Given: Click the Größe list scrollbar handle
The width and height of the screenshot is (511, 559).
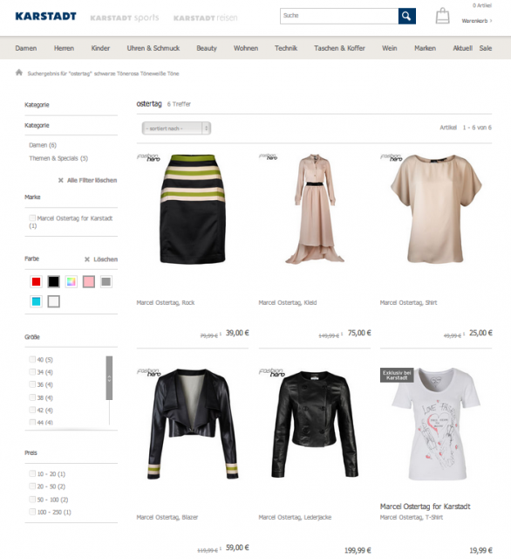Looking at the screenshot, I should (109, 378).
